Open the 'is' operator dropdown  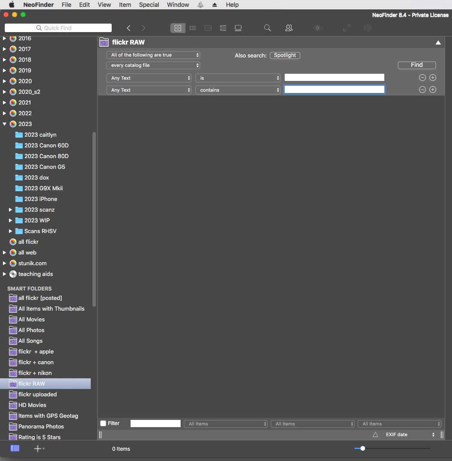click(x=238, y=78)
